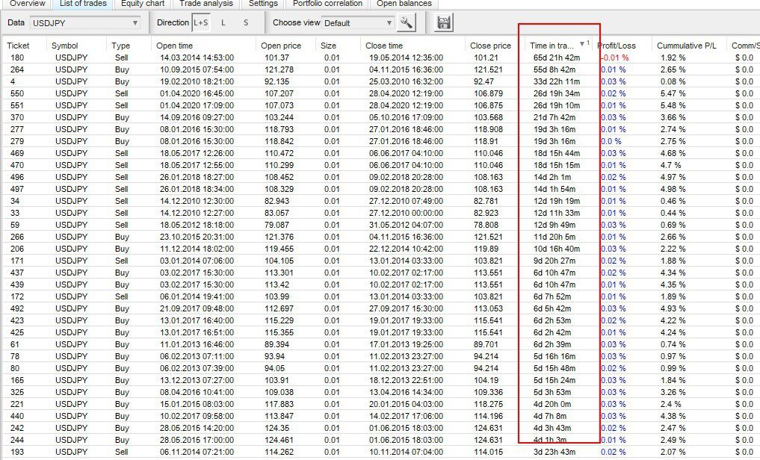Image resolution: width=760 pixels, height=460 pixels.
Task: Switch to the List of trades tab
Action: tap(83, 4)
